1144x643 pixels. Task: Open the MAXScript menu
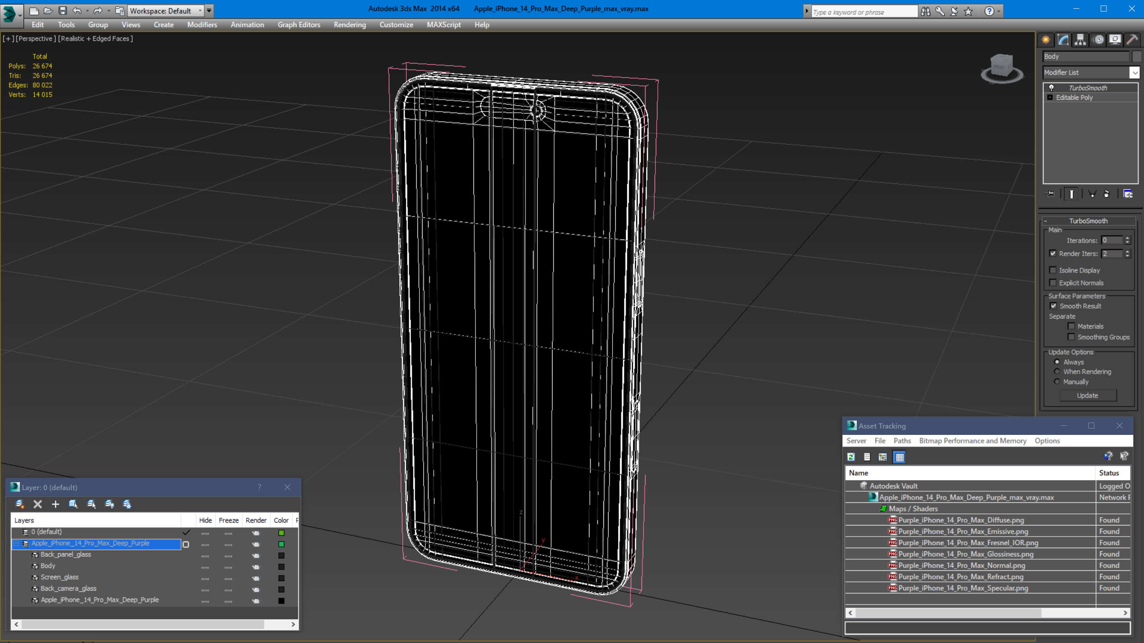(x=444, y=25)
